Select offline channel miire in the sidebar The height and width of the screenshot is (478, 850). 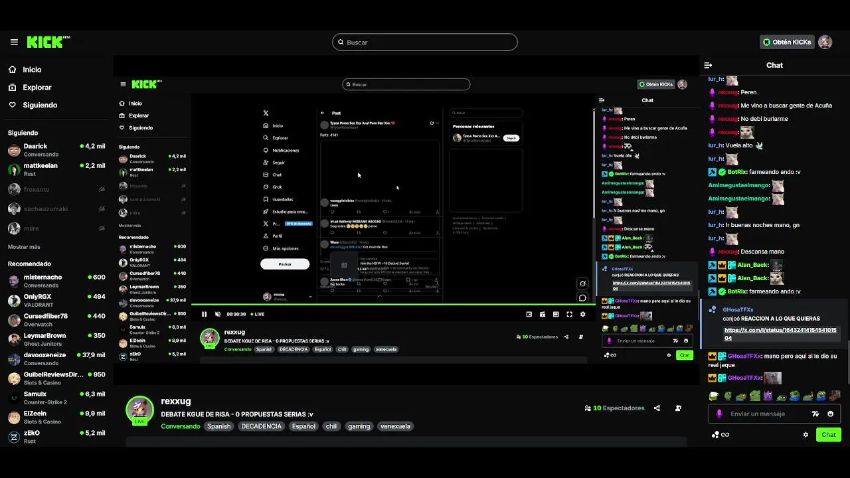click(56, 228)
